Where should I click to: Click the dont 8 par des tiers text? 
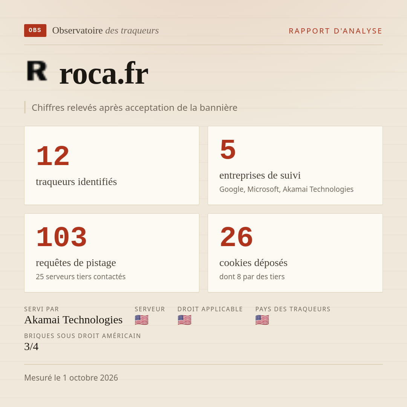coord(252,277)
